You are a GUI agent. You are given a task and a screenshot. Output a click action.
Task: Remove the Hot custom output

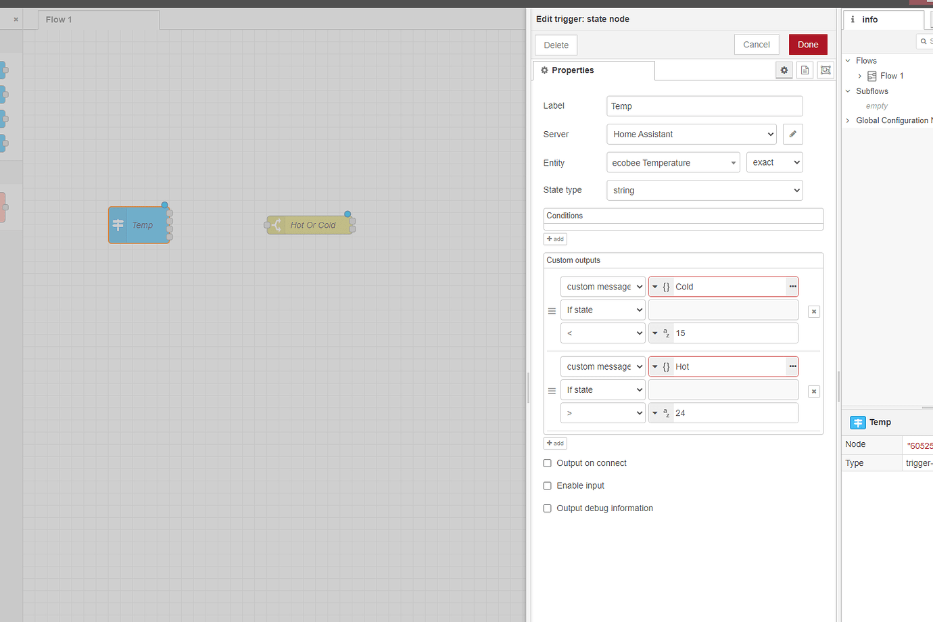tap(814, 391)
